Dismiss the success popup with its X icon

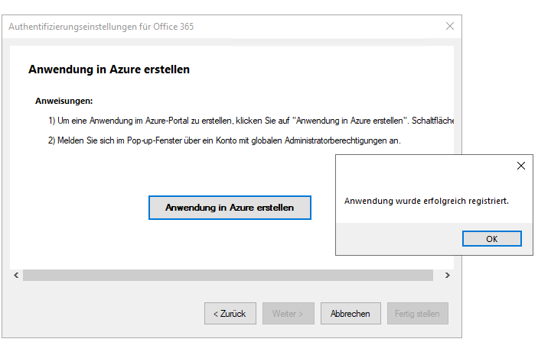point(521,166)
